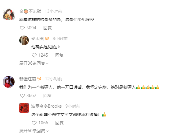Viewport: 183px width, 137px height.
Task: Expand the 36 replies thread
Action: (34, 63)
